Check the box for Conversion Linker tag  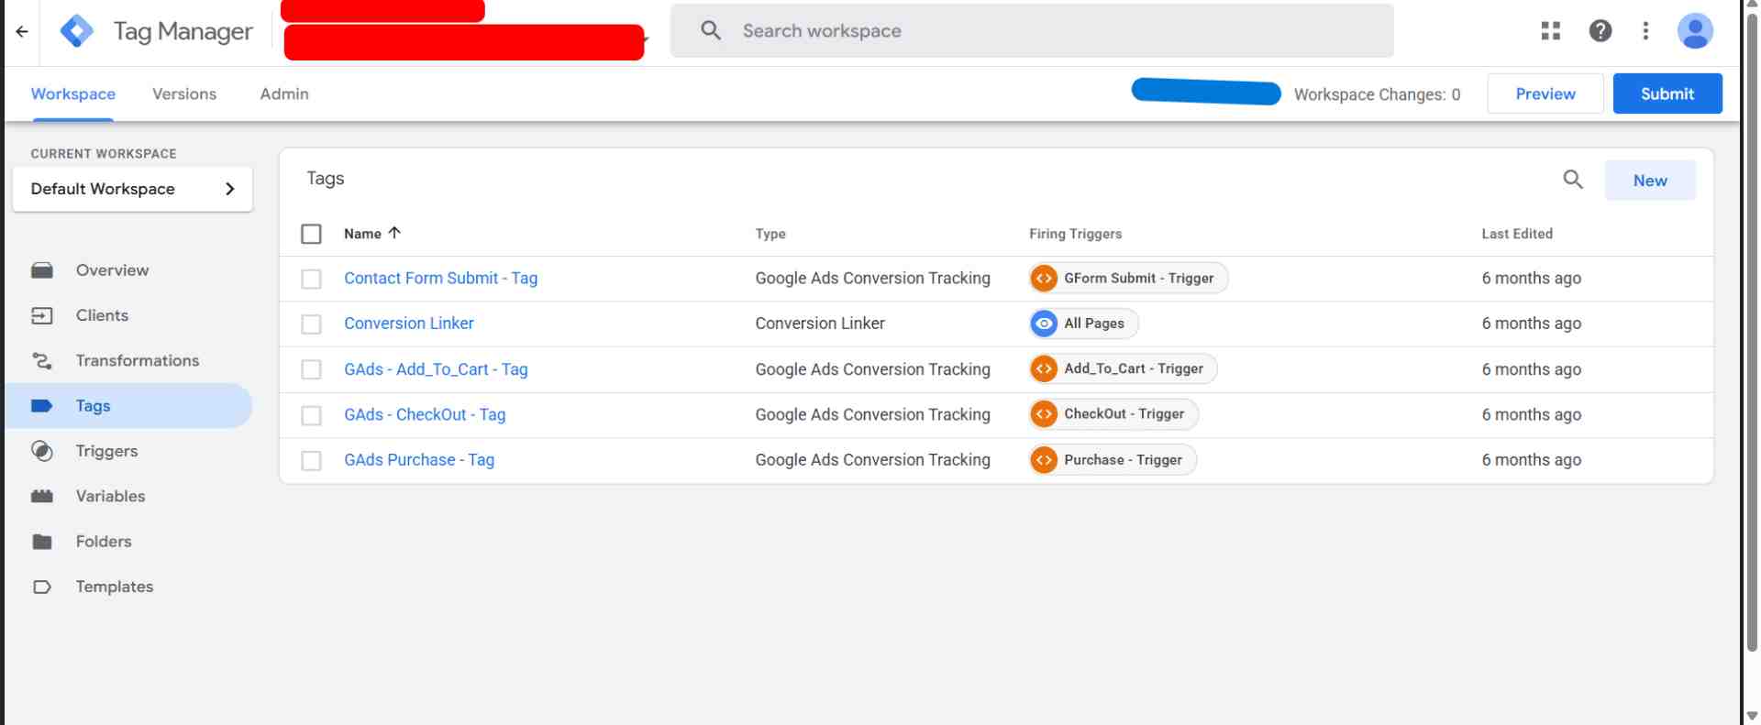coord(311,324)
